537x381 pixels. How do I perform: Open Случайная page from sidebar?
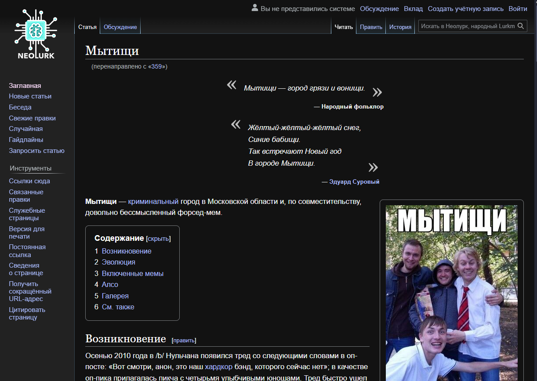pyautogui.click(x=25, y=129)
